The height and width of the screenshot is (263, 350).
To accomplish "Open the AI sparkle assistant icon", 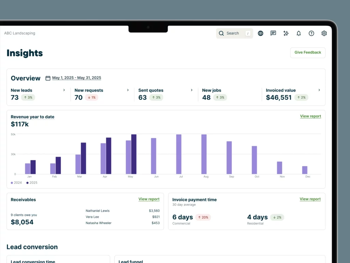I will pyautogui.click(x=286, y=33).
